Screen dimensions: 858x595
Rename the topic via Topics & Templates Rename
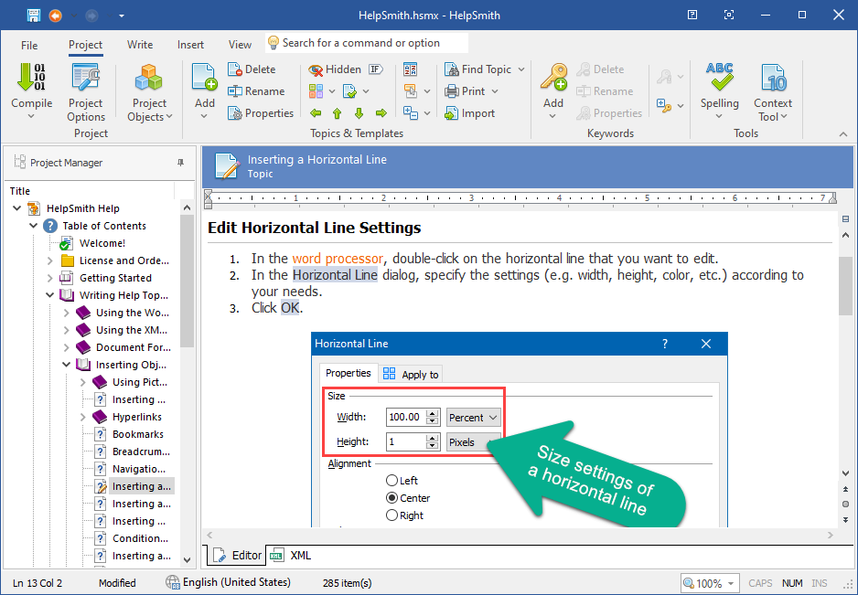tap(256, 91)
